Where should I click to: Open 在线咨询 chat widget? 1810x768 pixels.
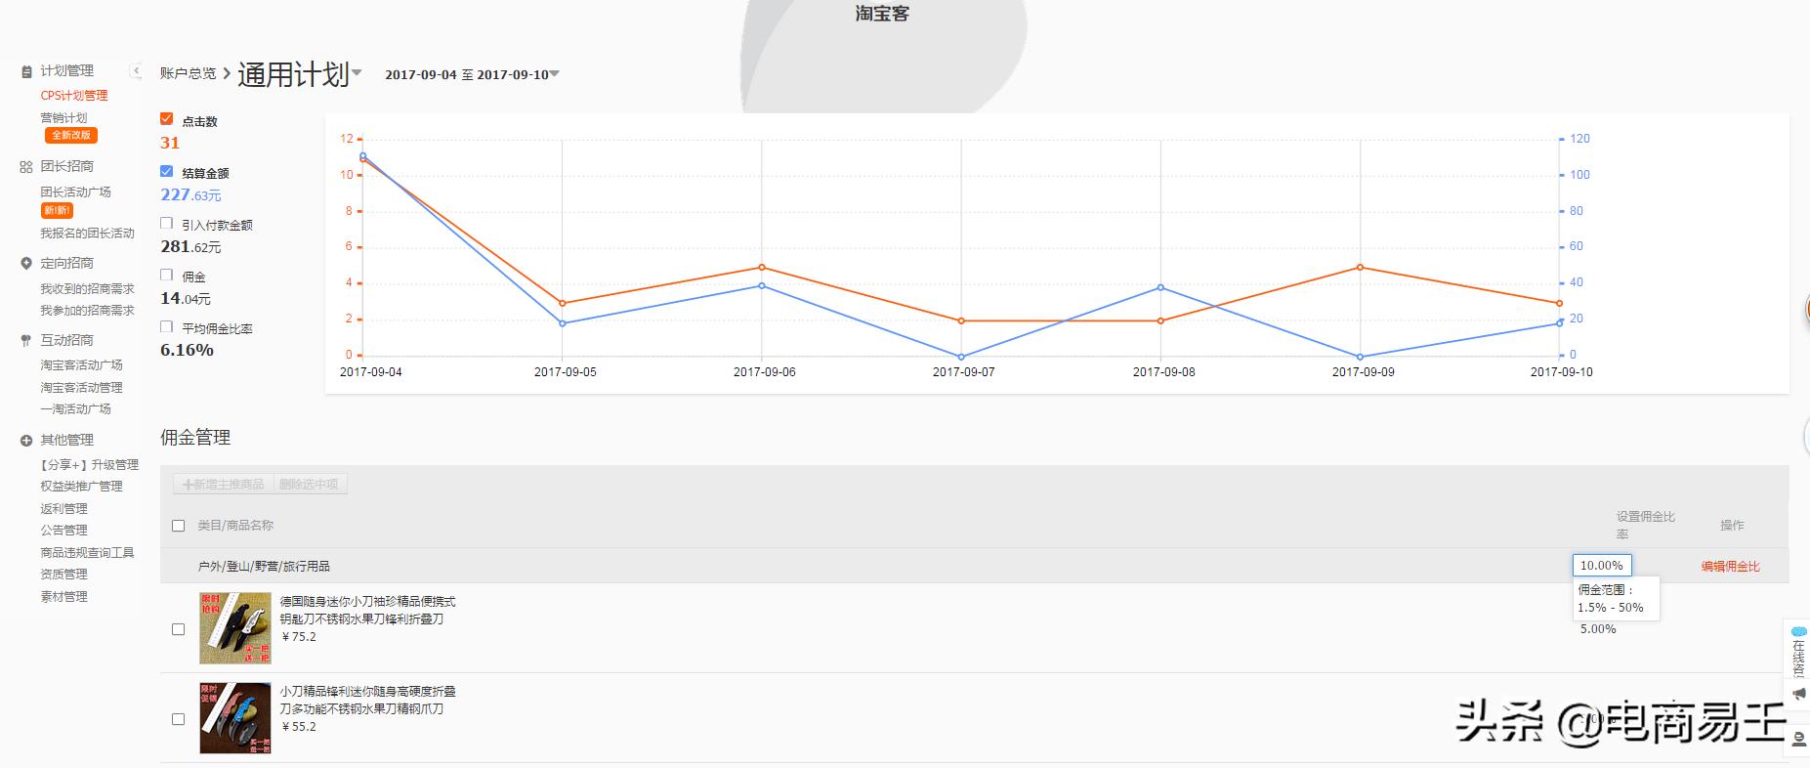1798,652
